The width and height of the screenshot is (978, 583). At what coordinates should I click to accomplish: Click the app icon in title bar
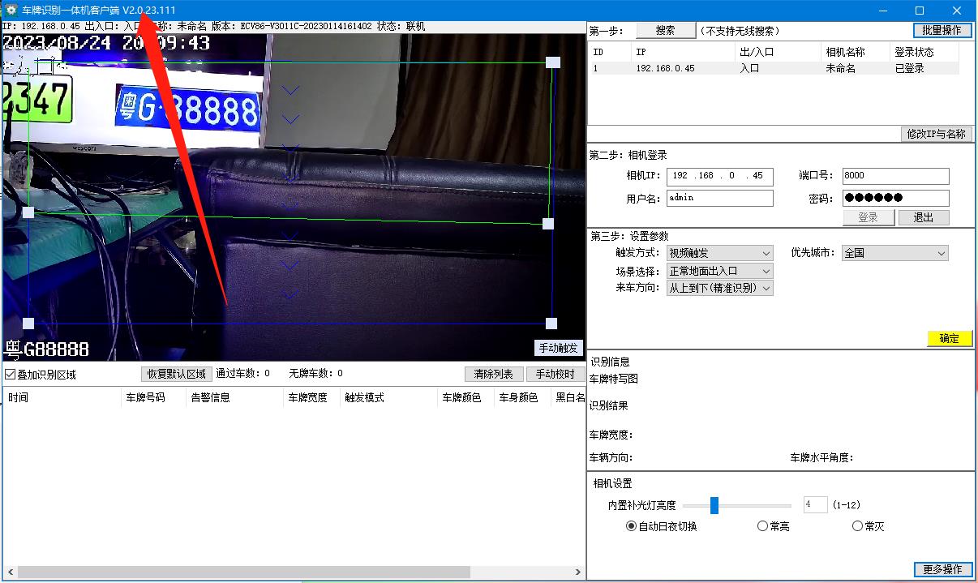(x=11, y=10)
